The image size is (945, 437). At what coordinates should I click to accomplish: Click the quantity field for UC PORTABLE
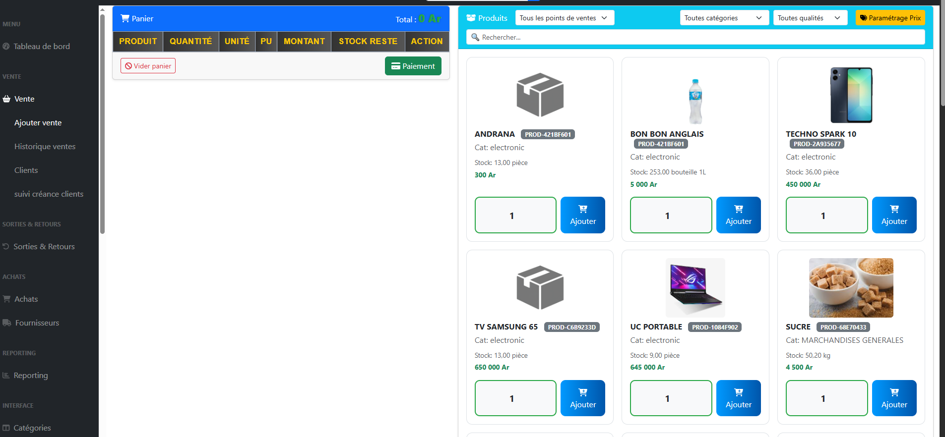pos(670,398)
